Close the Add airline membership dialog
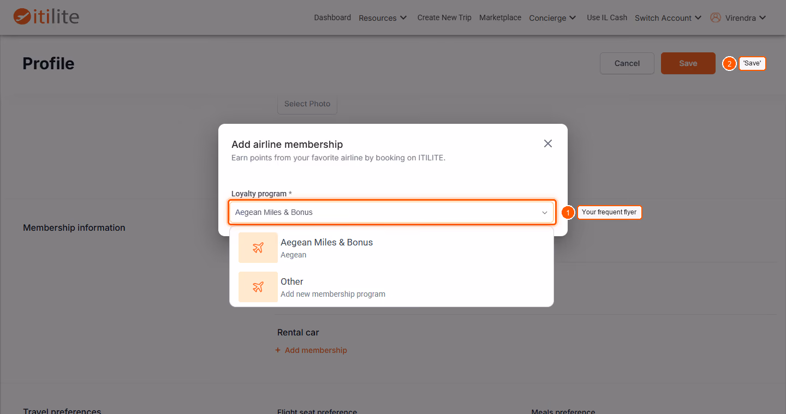 pos(548,143)
